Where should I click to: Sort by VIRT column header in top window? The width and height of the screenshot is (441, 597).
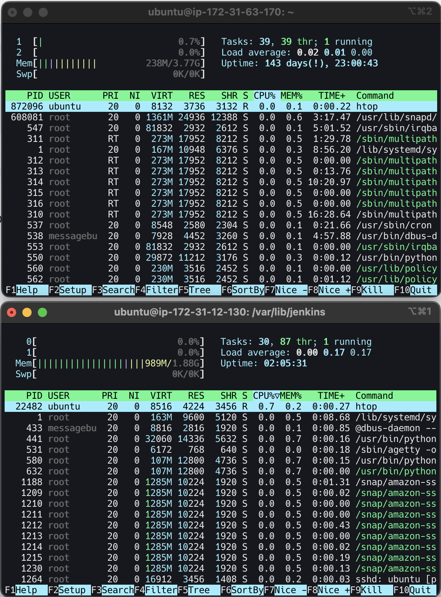click(x=162, y=96)
